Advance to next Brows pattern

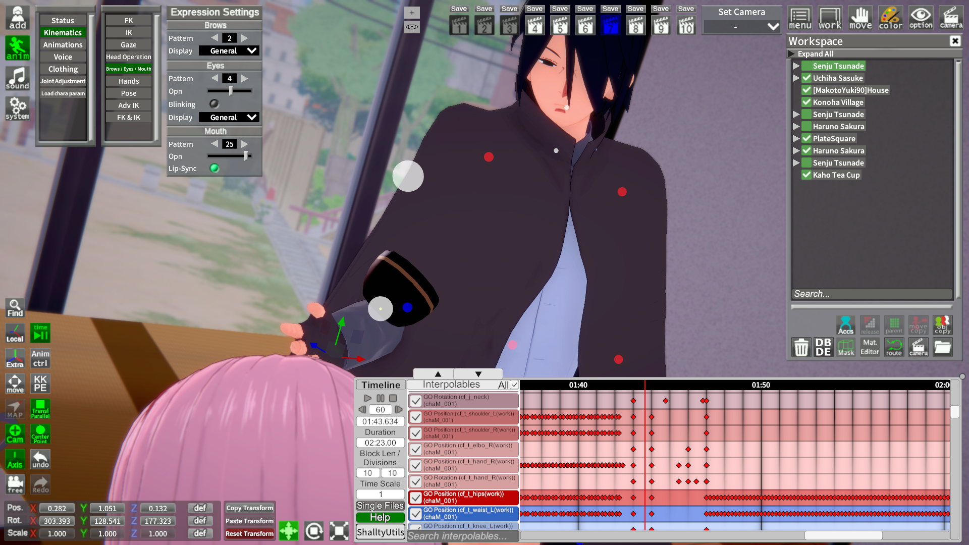[245, 38]
